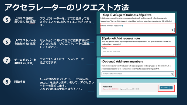Click the slide title アクセラレーターのリクエスト方法
This screenshot has height=105, width=187.
[67, 7]
